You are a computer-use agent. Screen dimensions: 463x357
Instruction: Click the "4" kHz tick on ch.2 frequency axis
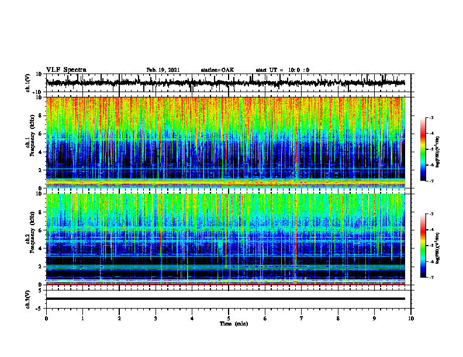[x=41, y=249]
